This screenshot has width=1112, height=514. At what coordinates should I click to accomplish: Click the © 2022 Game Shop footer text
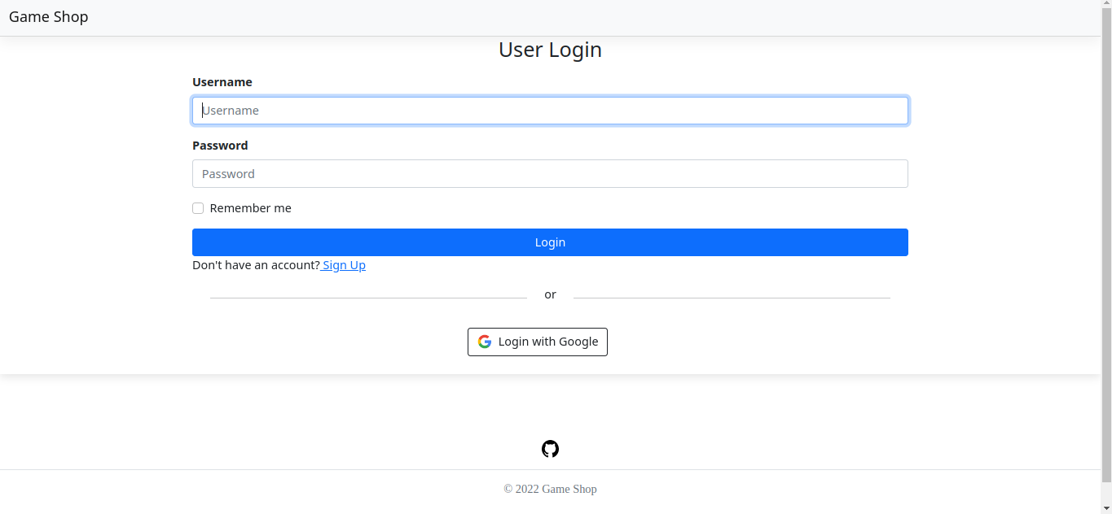[550, 489]
